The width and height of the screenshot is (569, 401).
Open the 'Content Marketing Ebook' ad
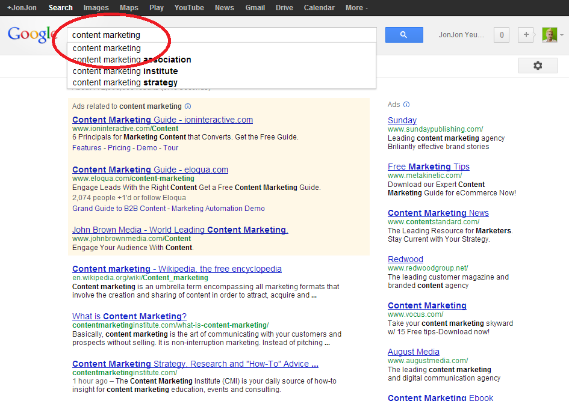pyautogui.click(x=440, y=397)
